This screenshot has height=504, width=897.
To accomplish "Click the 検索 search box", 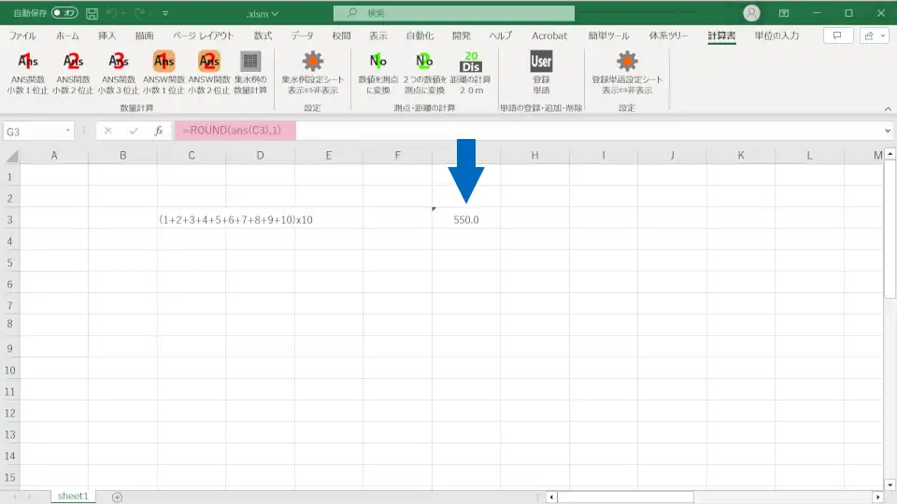I will pos(454,13).
